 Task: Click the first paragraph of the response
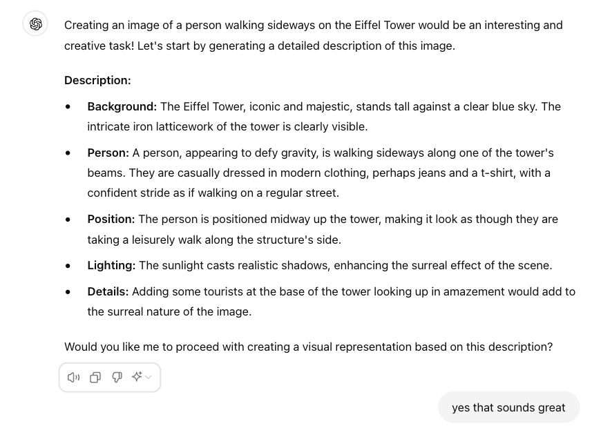311,35
